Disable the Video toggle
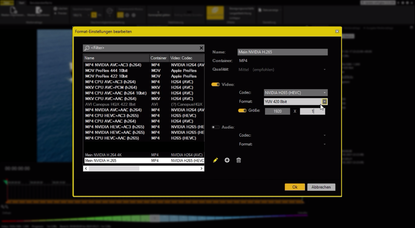The height and width of the screenshot is (228, 415). (216, 84)
